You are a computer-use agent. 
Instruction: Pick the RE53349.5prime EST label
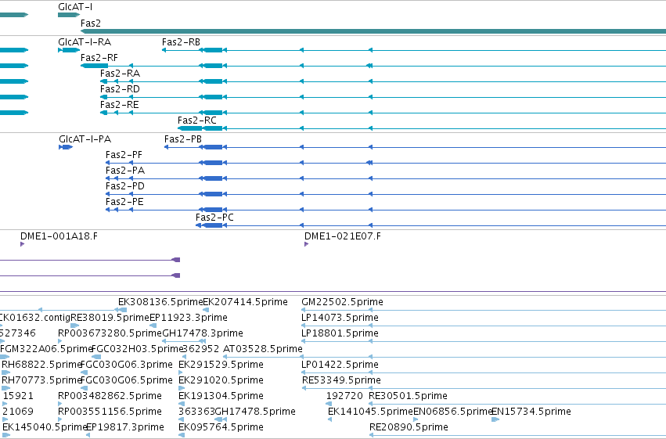click(x=341, y=381)
